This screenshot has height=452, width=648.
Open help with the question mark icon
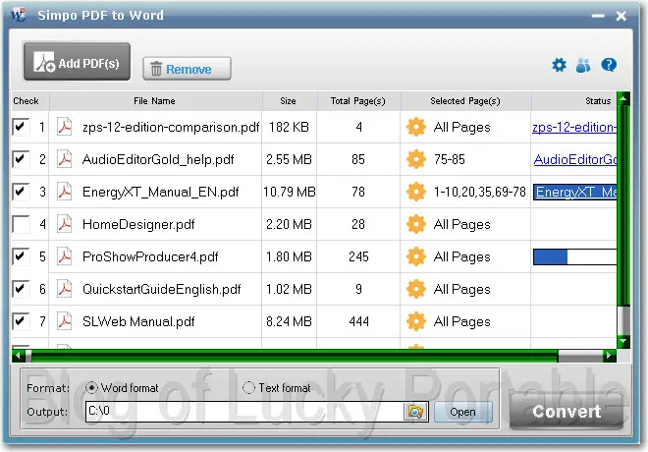(609, 65)
